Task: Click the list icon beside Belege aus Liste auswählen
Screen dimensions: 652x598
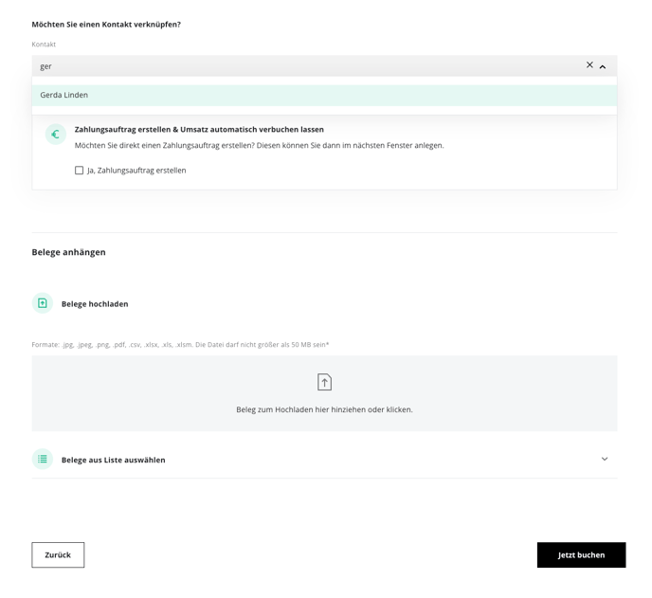Action: [x=43, y=459]
